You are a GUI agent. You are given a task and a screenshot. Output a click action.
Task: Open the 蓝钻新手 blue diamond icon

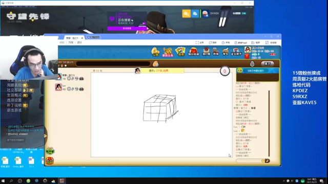pyautogui.click(x=236, y=52)
